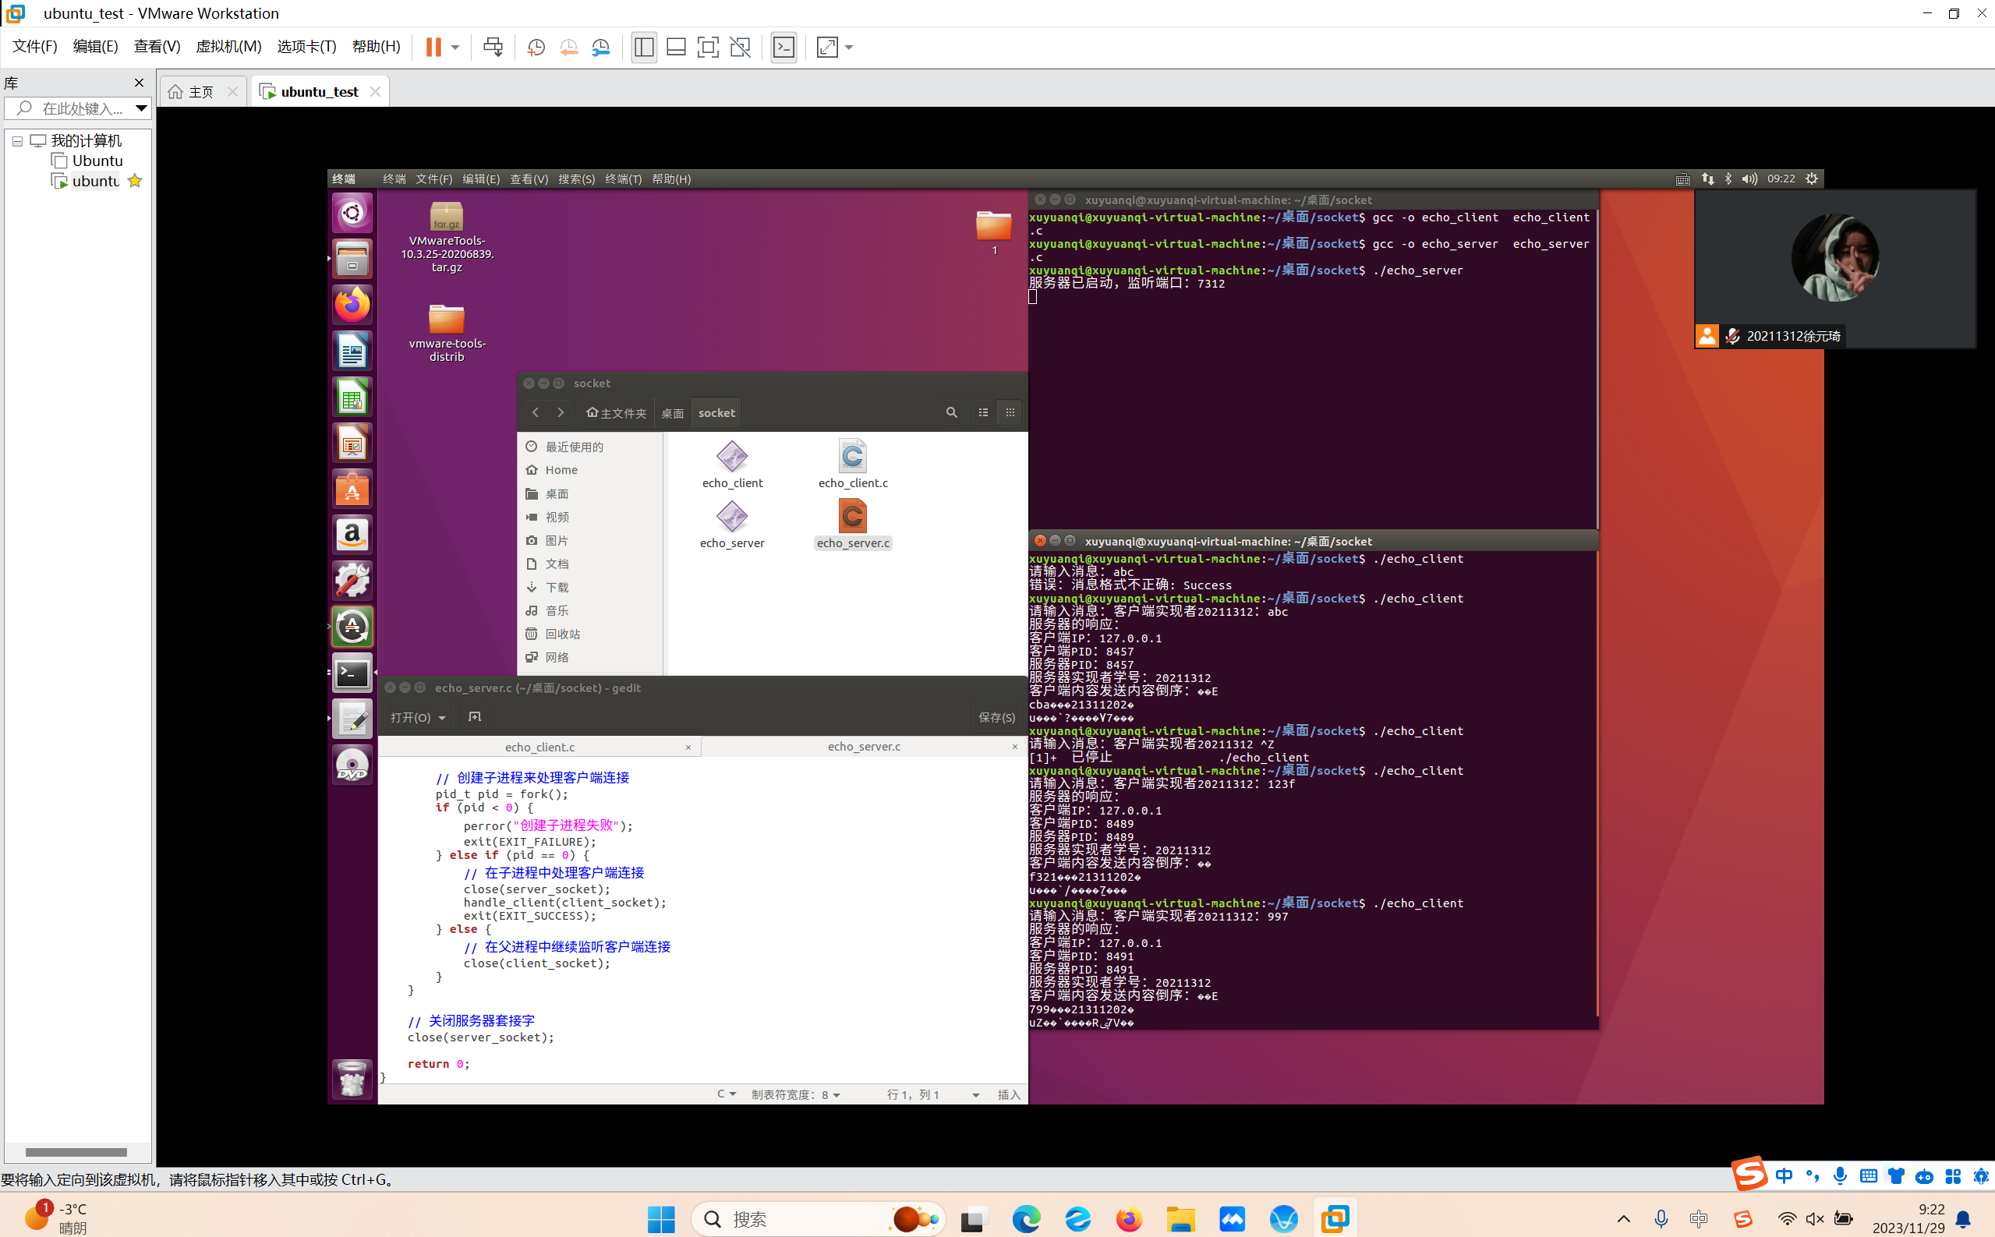The height and width of the screenshot is (1237, 1995).
Task: Click the take snapshot clock icon
Action: (x=536, y=48)
